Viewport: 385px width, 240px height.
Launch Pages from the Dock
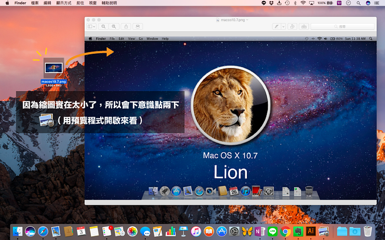point(158,231)
